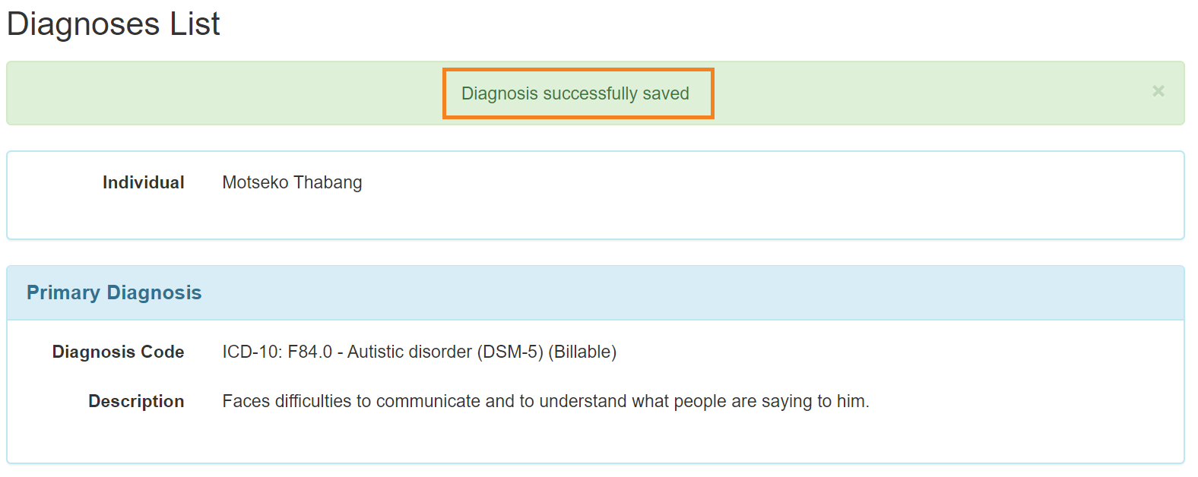Click the "Autistic disorder" diagnosis name
The width and height of the screenshot is (1198, 477).
410,352
